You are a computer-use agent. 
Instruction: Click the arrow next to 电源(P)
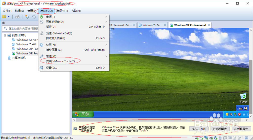coord(106,17)
